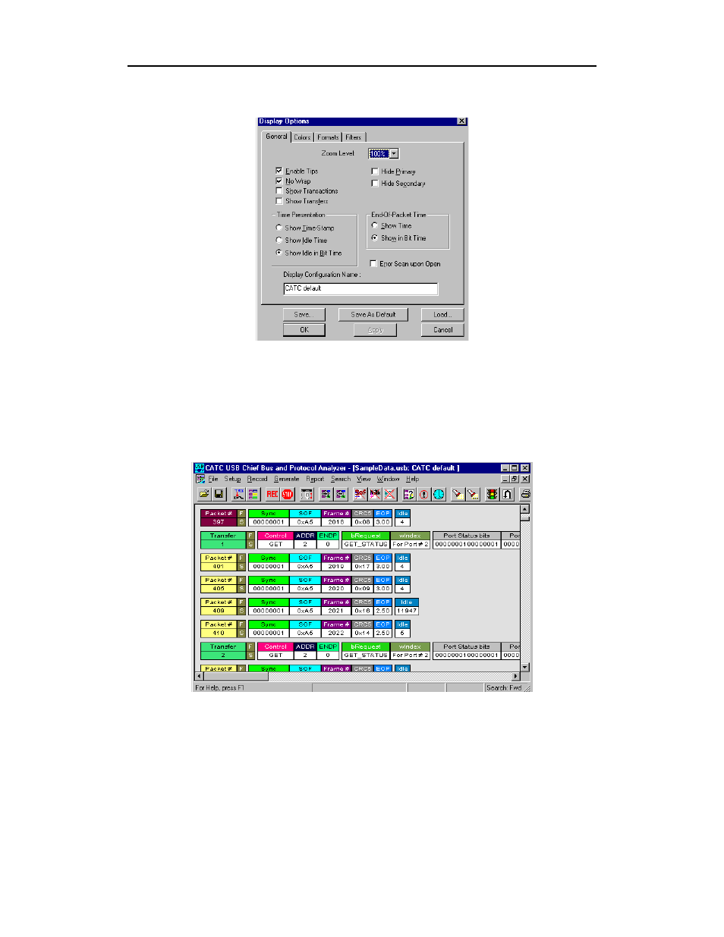Click the second of the two paired blue toolbar icons
The image size is (724, 937).
pos(341,494)
